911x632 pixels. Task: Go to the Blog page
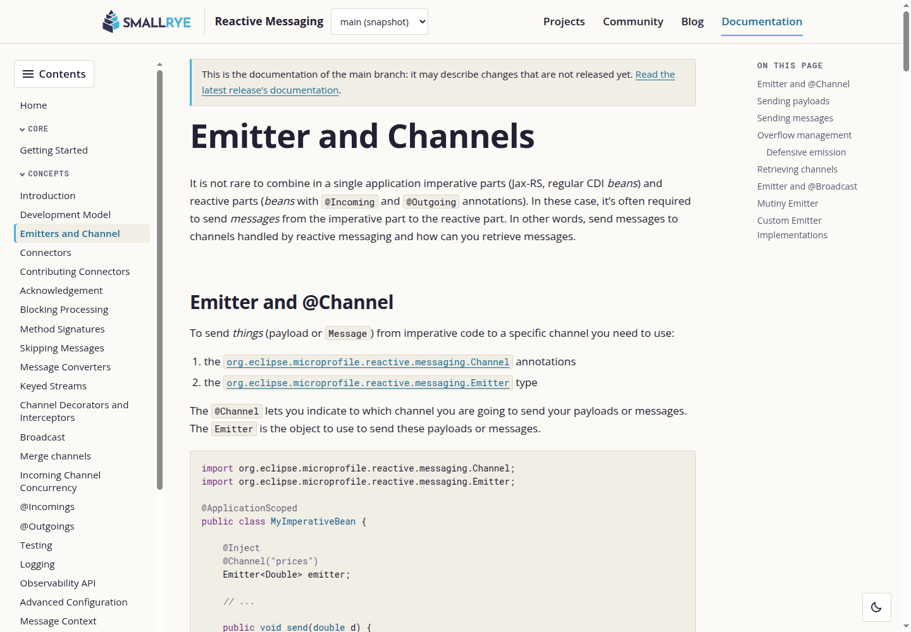[x=692, y=21]
